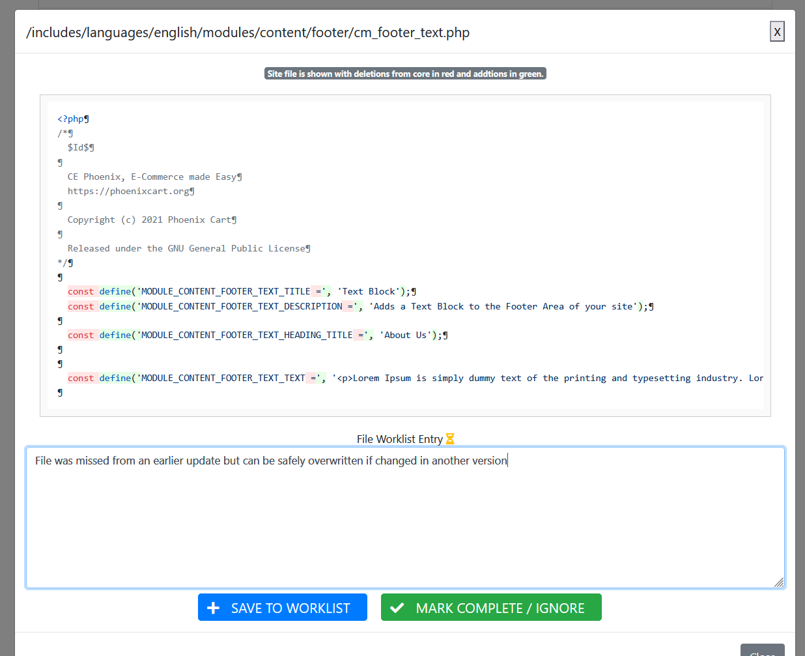Click 'About Us' string in the code
Screen dimensions: 805x656
405,335
